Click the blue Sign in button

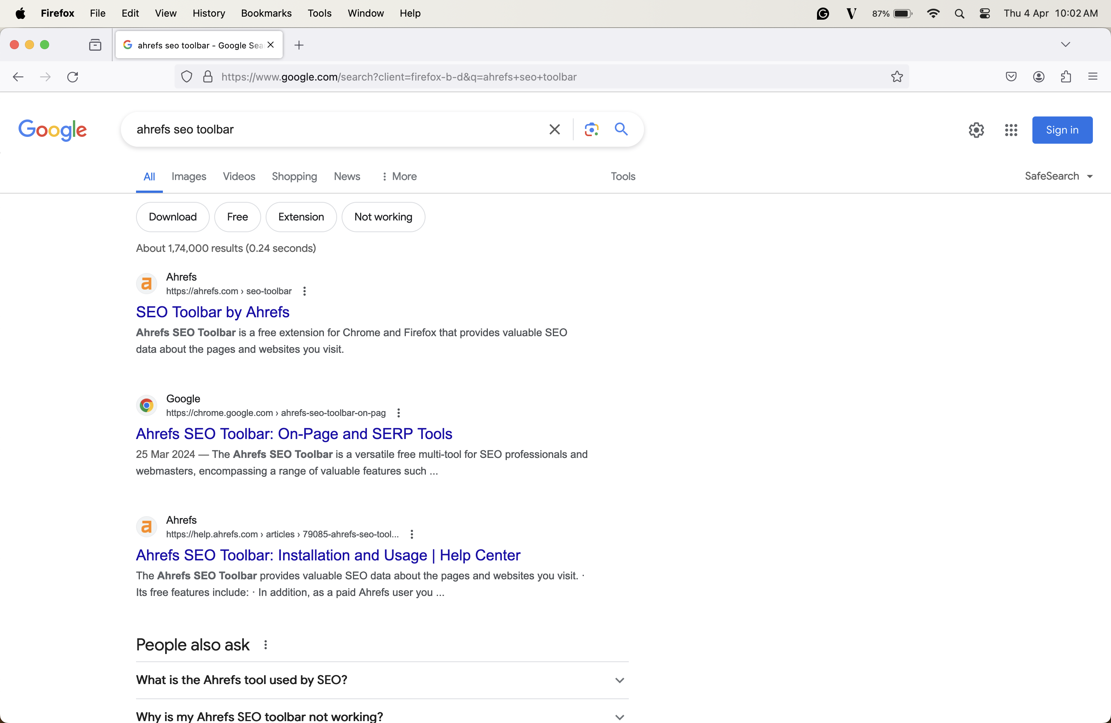(x=1062, y=130)
